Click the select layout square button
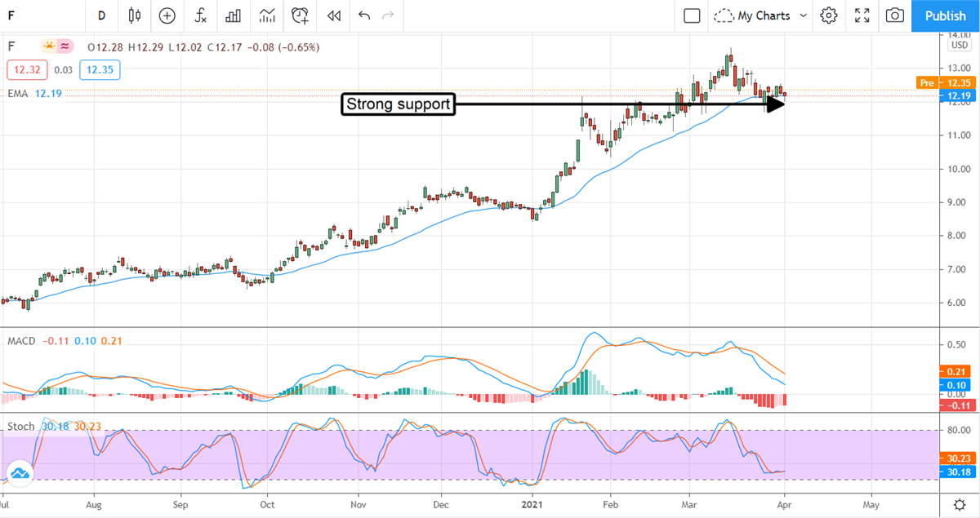980x518 pixels. click(692, 15)
